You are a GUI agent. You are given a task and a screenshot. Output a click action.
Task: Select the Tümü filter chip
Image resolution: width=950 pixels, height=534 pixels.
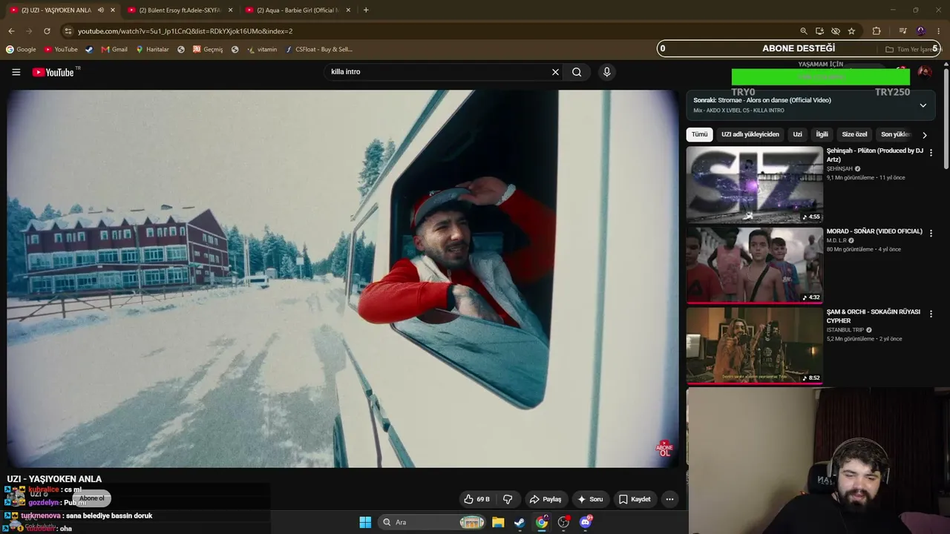[x=700, y=134]
